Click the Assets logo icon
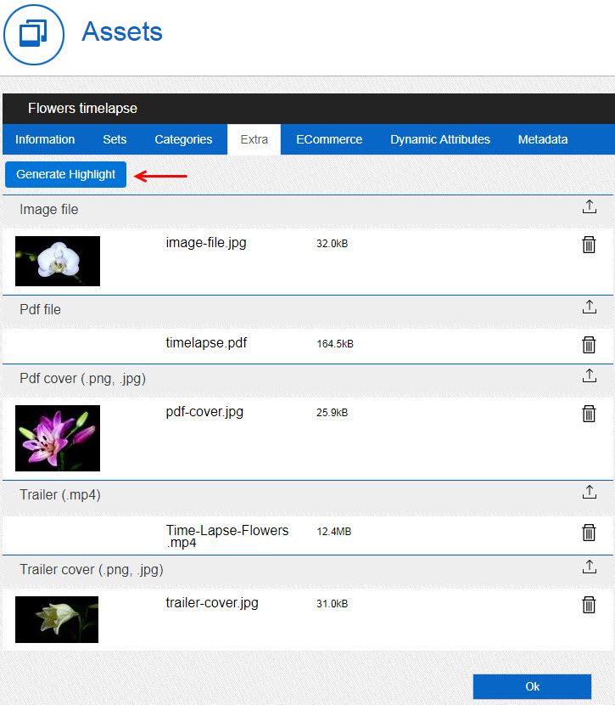The width and height of the screenshot is (615, 705). 34,34
